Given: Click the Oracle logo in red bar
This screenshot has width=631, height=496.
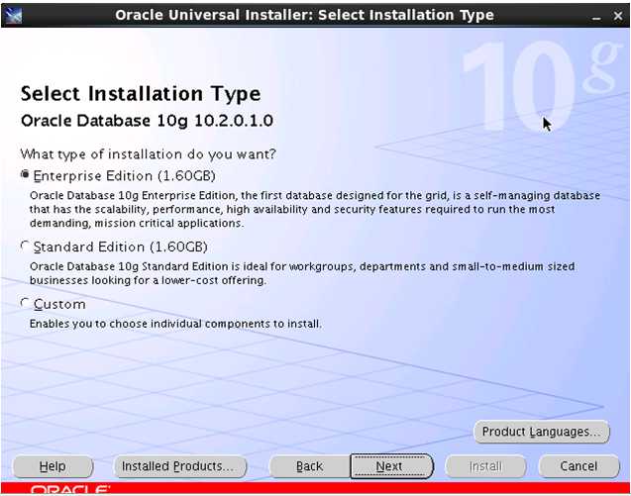Looking at the screenshot, I should coord(69,490).
